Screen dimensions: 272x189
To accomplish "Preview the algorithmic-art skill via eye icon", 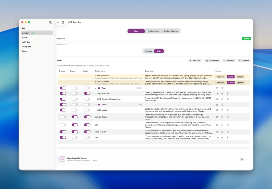I will coord(217,93).
